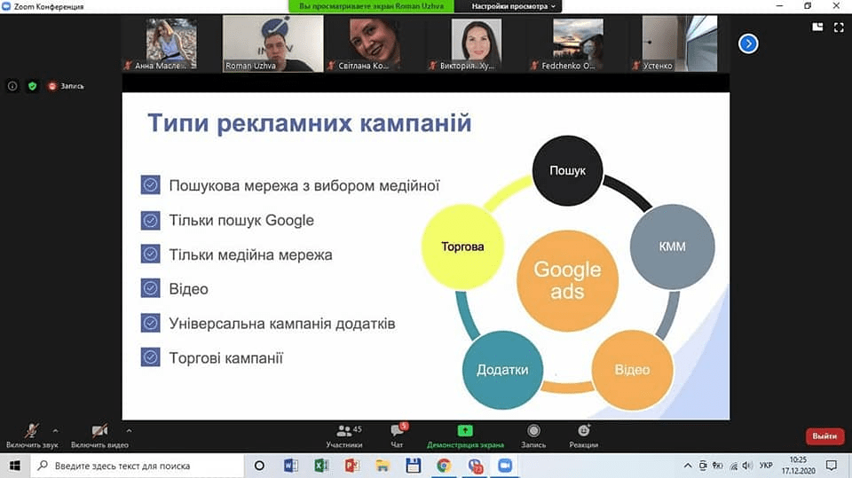Open Excel from the taskbar
The image size is (852, 478).
click(321, 466)
